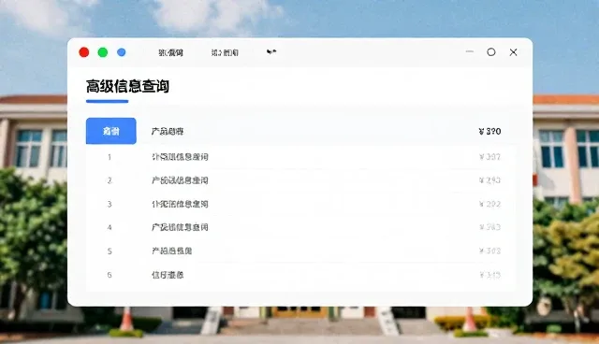Open the item name in row 5
Screen dimensions: 599x344
click(172, 251)
